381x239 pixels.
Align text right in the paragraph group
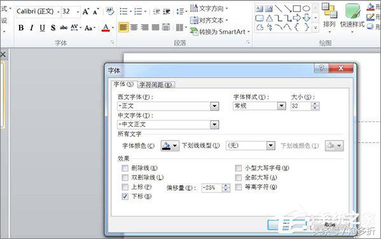point(144,27)
